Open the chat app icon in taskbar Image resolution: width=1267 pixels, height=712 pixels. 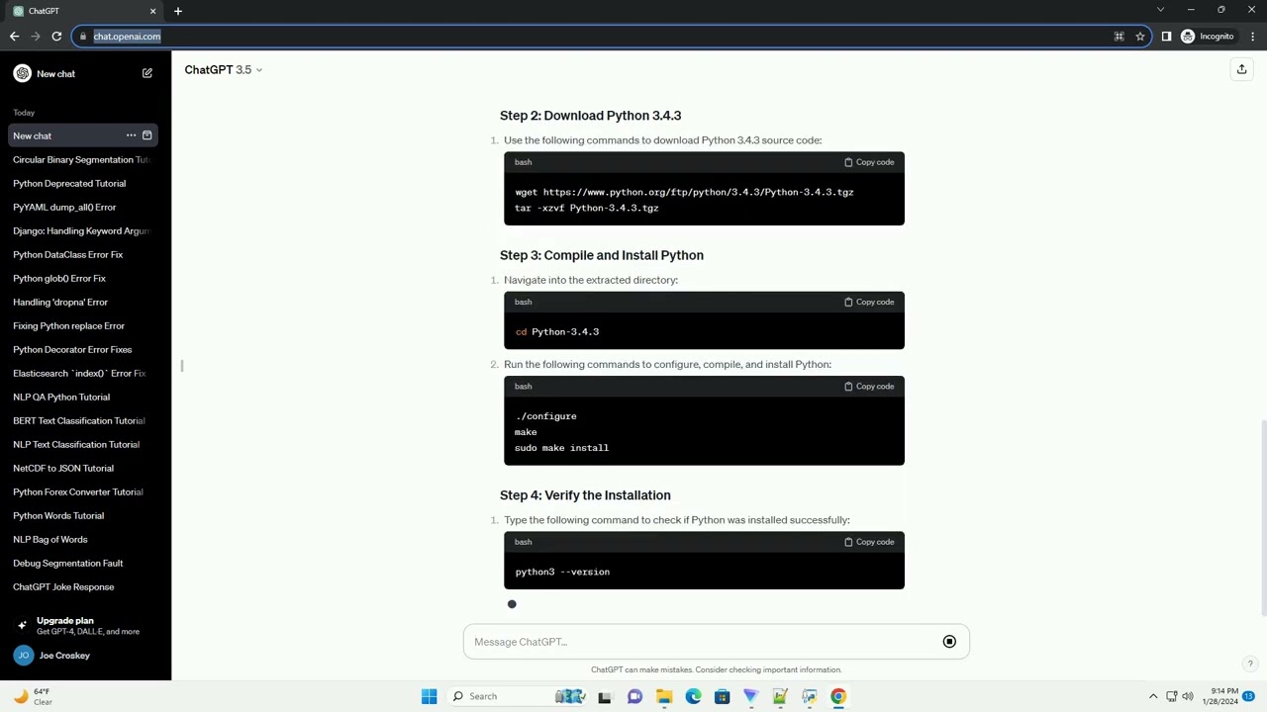[x=634, y=696]
